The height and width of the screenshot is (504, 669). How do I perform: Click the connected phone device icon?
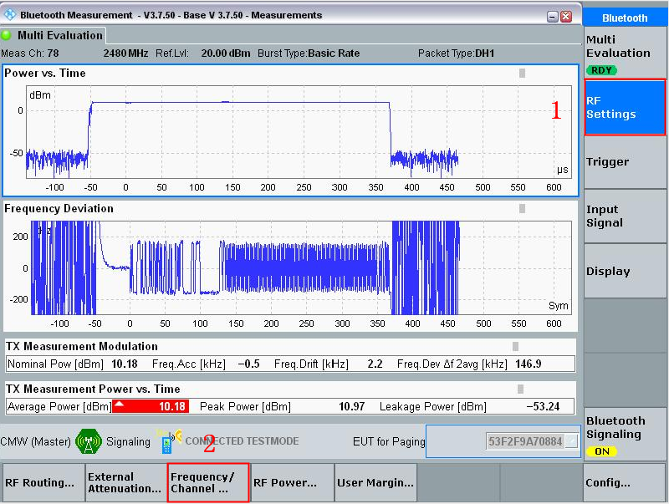(169, 441)
